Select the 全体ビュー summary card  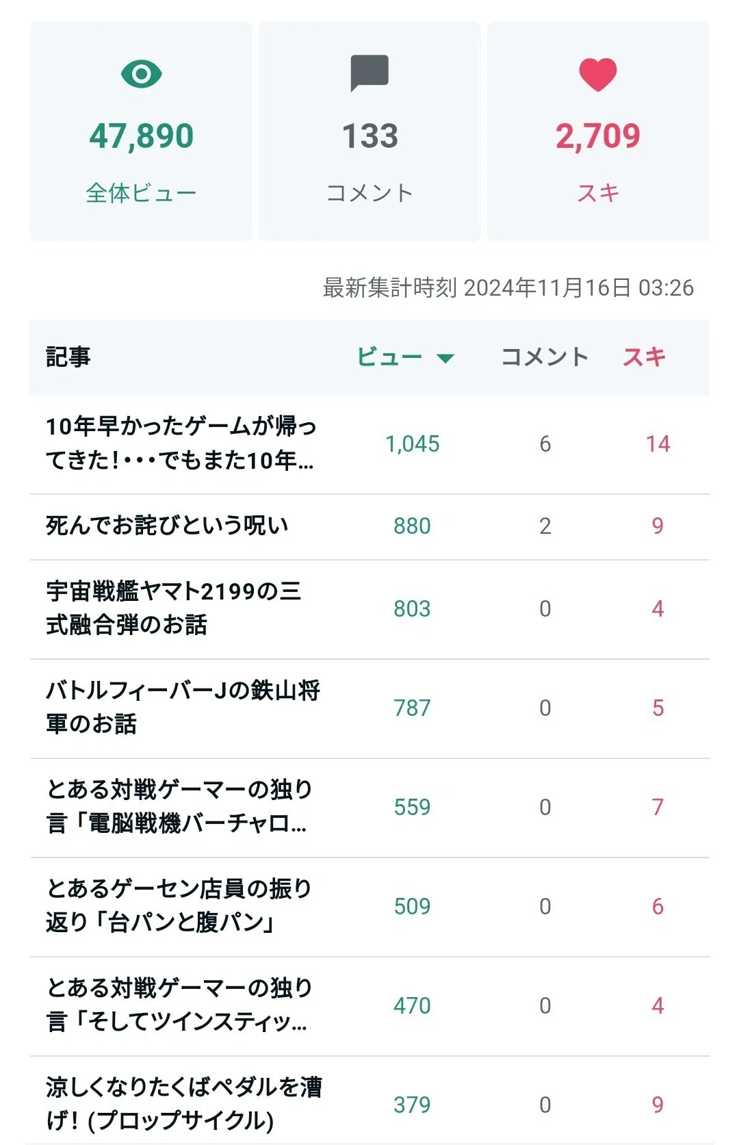click(x=141, y=131)
